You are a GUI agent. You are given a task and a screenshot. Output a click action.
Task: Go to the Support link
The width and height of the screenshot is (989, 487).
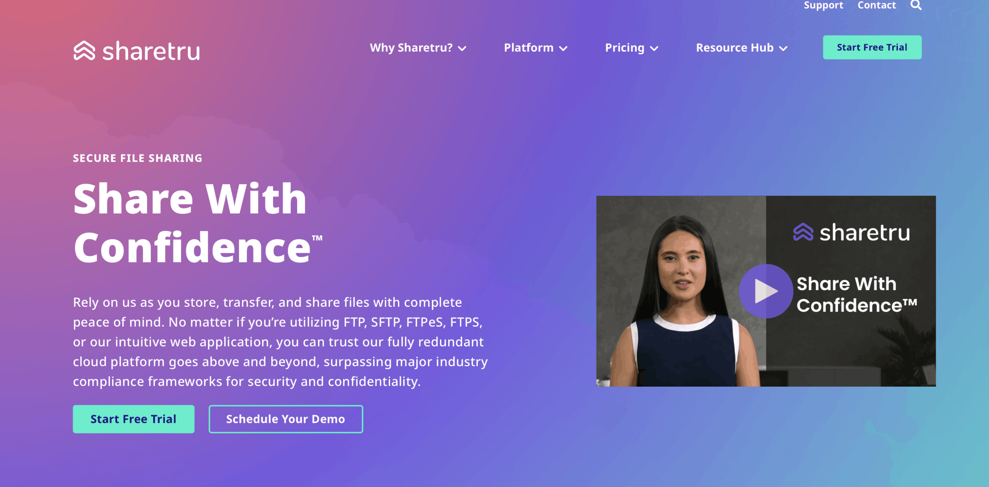(x=823, y=5)
